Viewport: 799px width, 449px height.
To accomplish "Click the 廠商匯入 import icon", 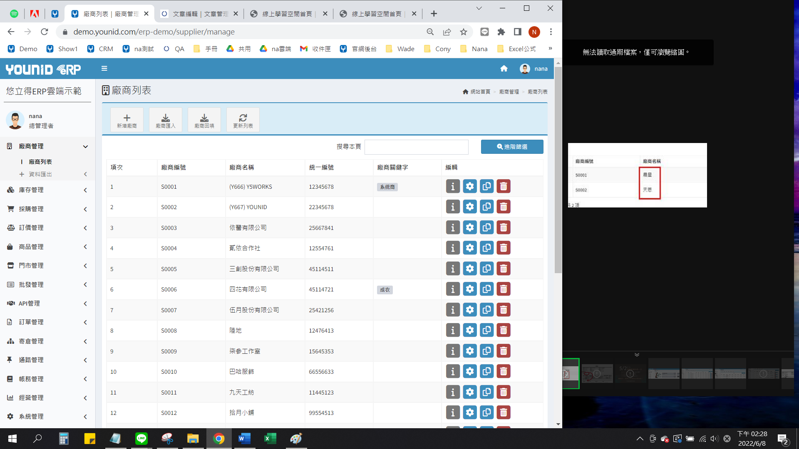I will (x=166, y=120).
